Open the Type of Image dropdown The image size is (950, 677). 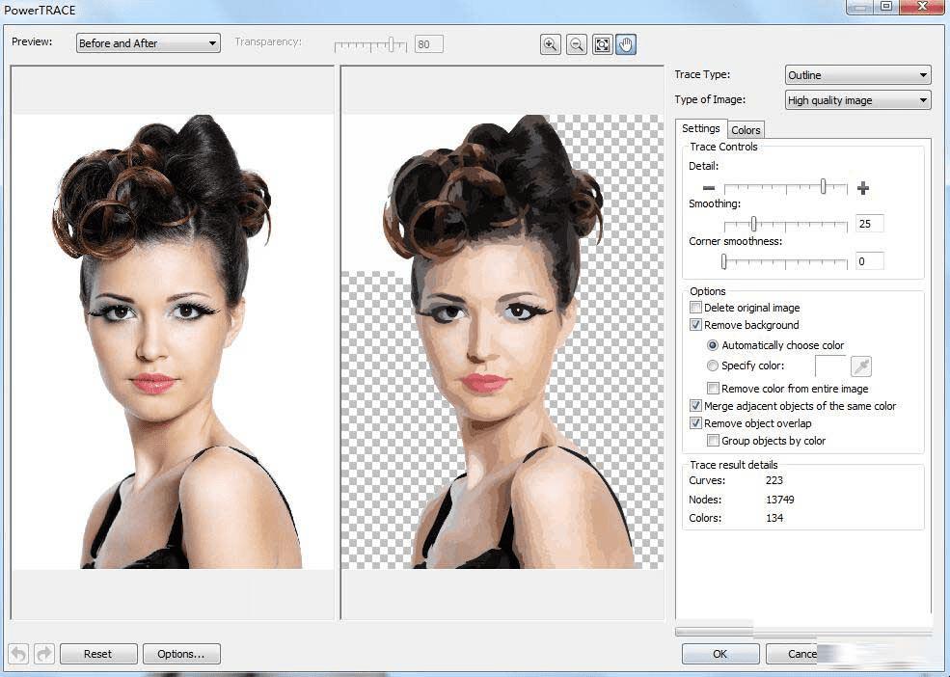857,100
